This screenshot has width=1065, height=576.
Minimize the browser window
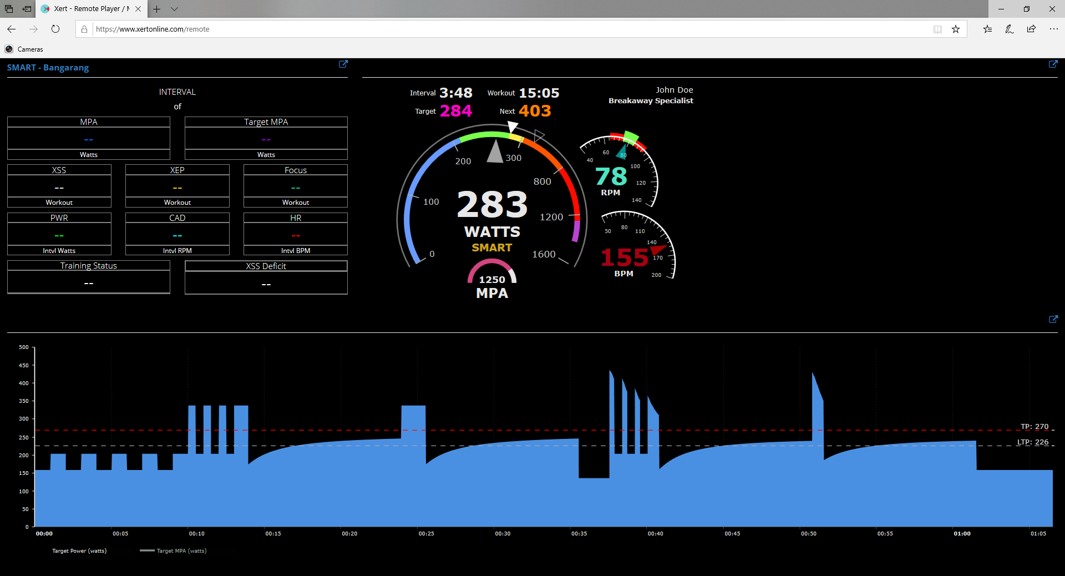tap(1001, 9)
